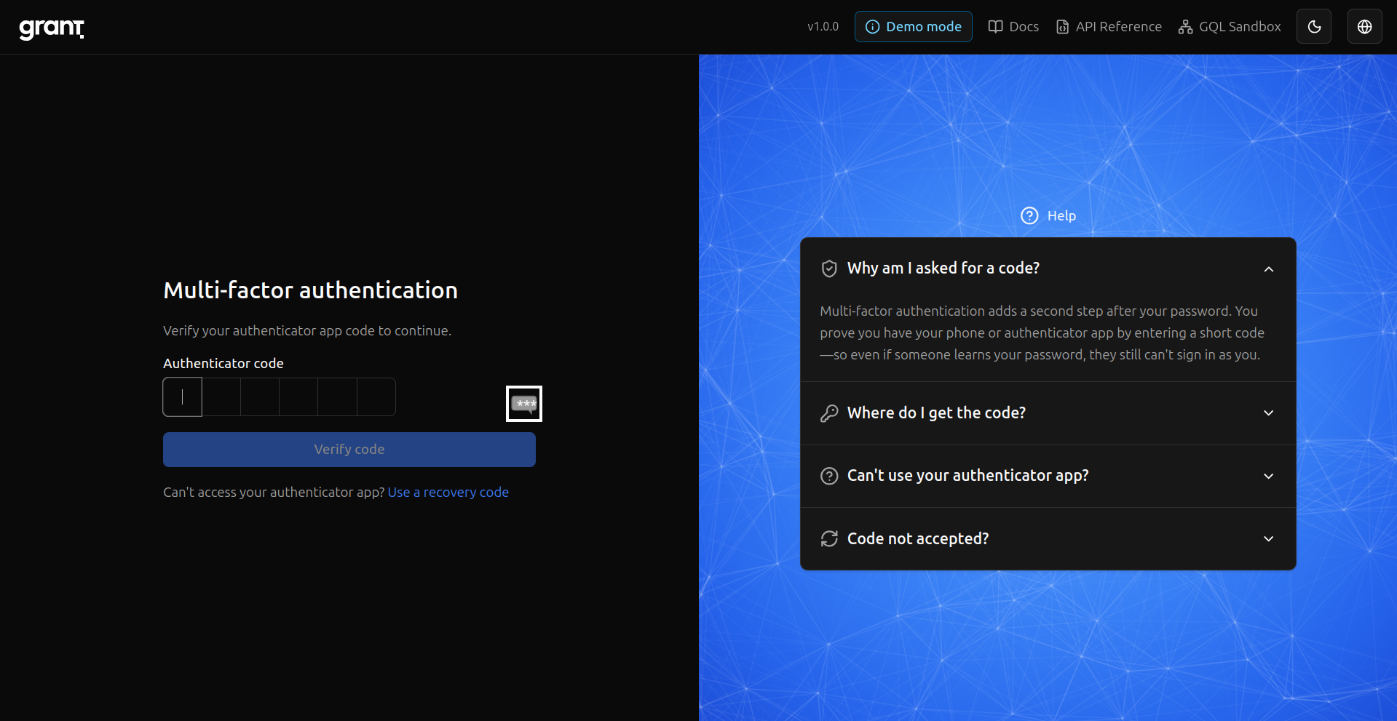This screenshot has height=721, width=1397.
Task: Click the third authenticator code digit box
Action: 260,397
